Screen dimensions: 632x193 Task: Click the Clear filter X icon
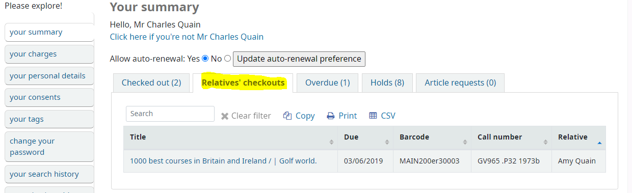coord(225,116)
